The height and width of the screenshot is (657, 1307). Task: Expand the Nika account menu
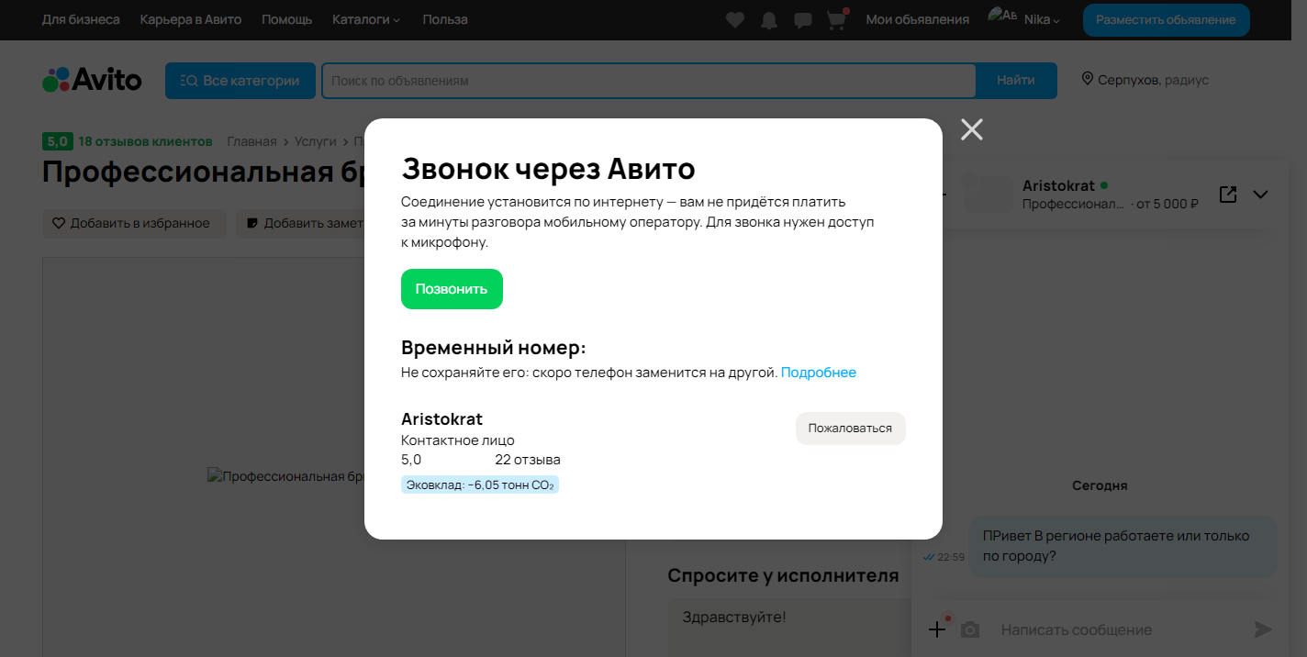click(1042, 19)
